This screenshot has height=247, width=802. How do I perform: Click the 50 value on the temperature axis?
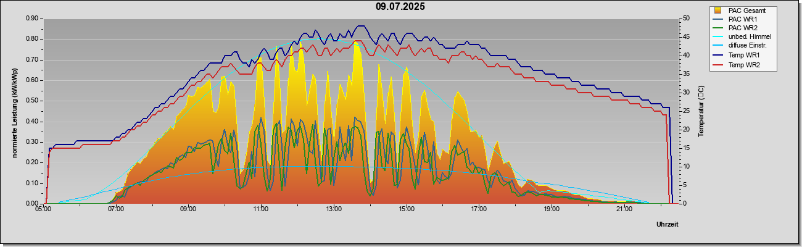(686, 19)
